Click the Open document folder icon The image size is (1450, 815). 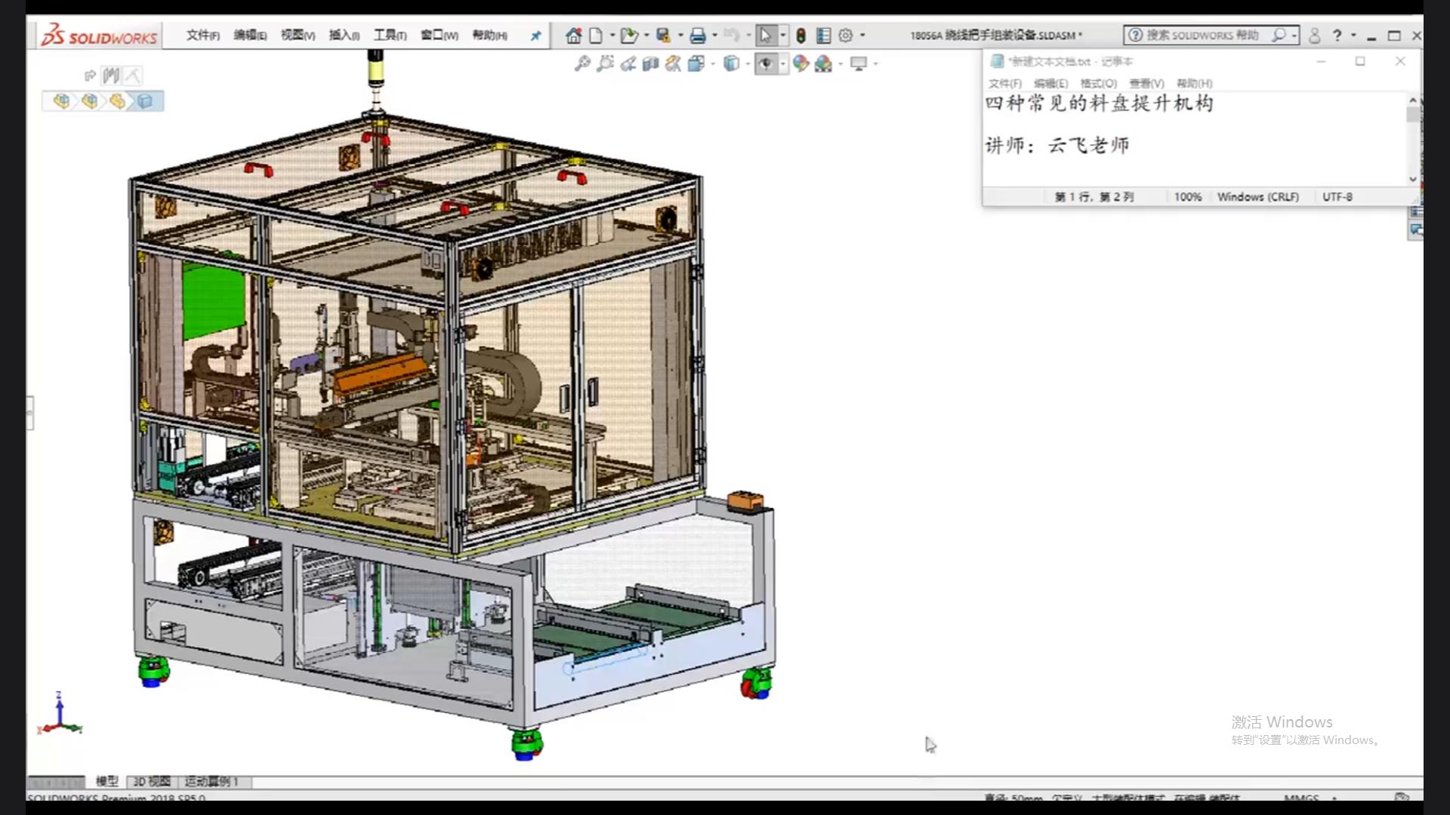click(628, 35)
